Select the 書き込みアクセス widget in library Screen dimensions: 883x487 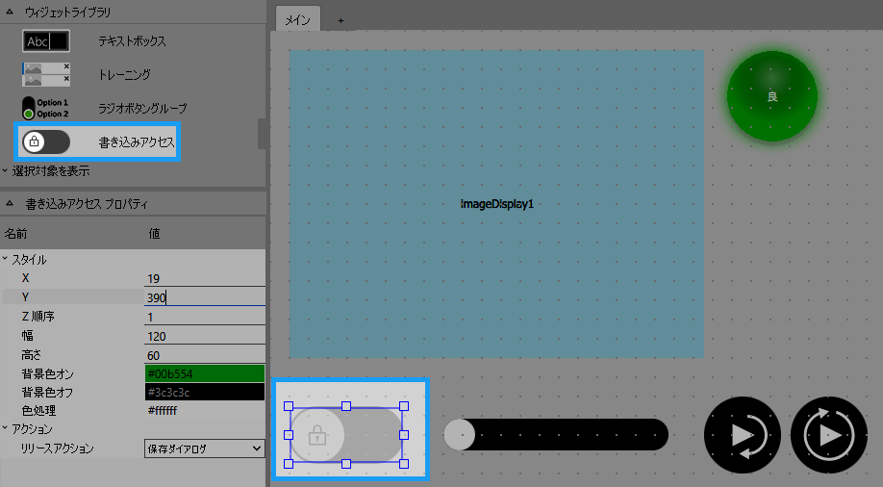[x=96, y=142]
